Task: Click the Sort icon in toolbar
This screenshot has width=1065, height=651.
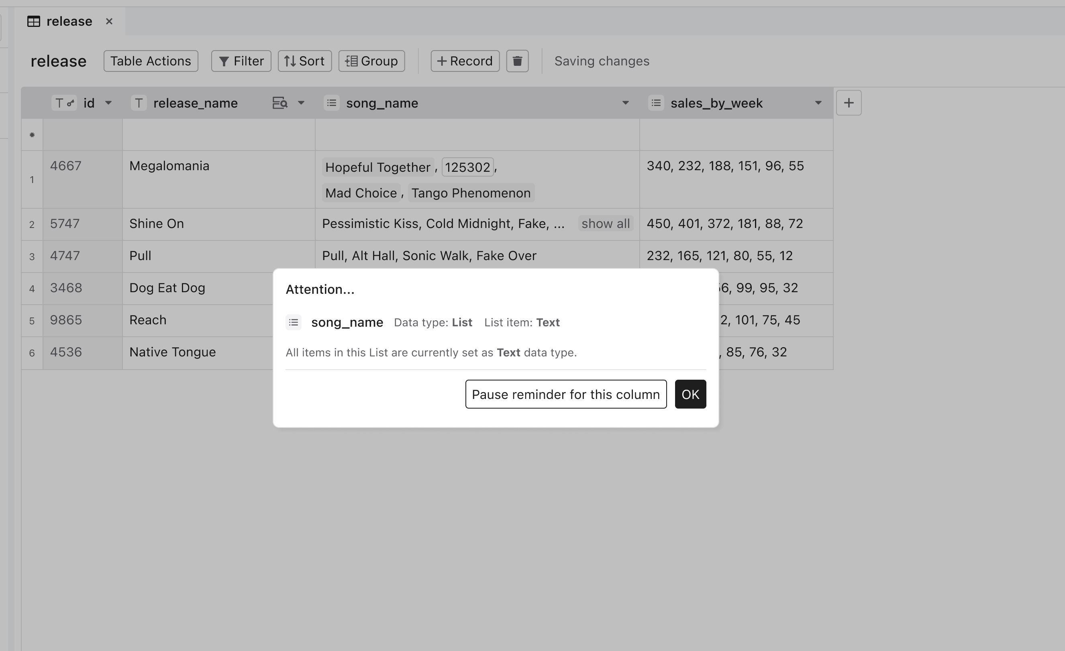Action: [x=303, y=61]
